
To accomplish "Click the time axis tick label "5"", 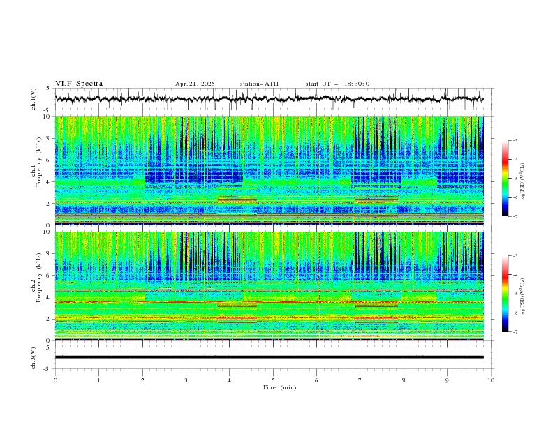I will point(273,380).
